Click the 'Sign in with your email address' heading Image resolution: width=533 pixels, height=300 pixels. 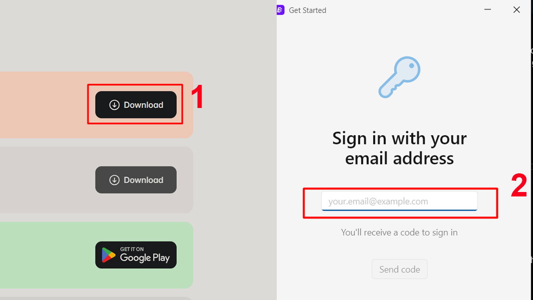click(x=399, y=148)
